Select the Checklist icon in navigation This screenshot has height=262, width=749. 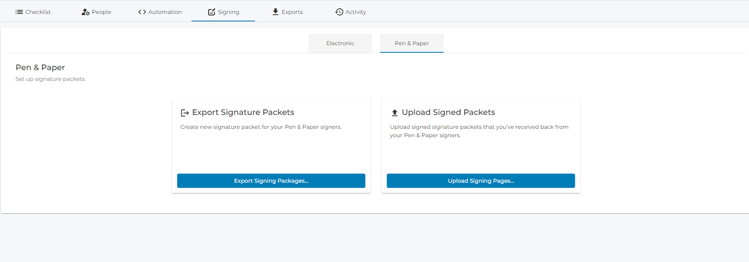(20, 12)
